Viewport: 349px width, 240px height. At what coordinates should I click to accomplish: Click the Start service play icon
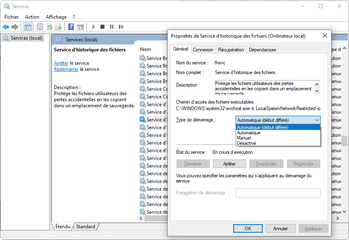pyautogui.click(x=94, y=27)
